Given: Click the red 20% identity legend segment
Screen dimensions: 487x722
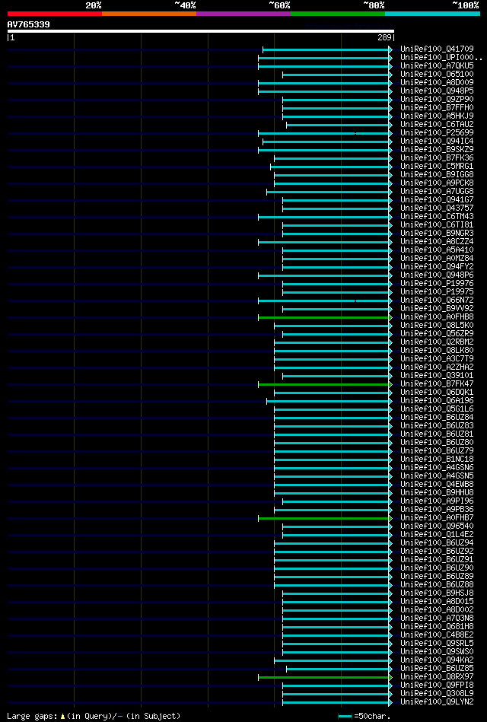Looking at the screenshot, I should (54, 14).
